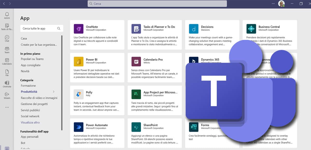Filter by Bot functionality
Image resolution: width=311 pixels, height=150 pixels.
pos(23,143)
